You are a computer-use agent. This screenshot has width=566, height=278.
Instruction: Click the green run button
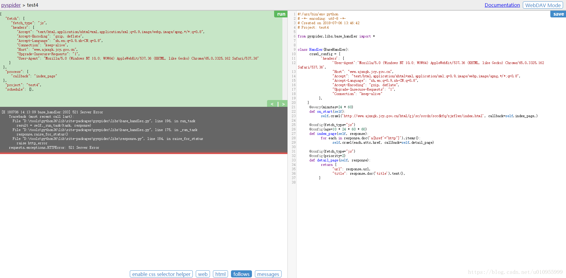(281, 14)
